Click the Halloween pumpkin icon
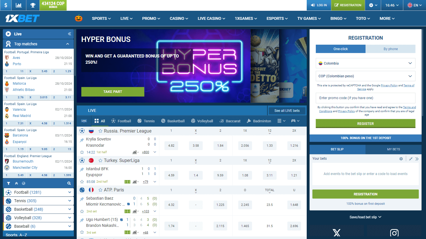This screenshot has height=239, width=426. [x=79, y=18]
